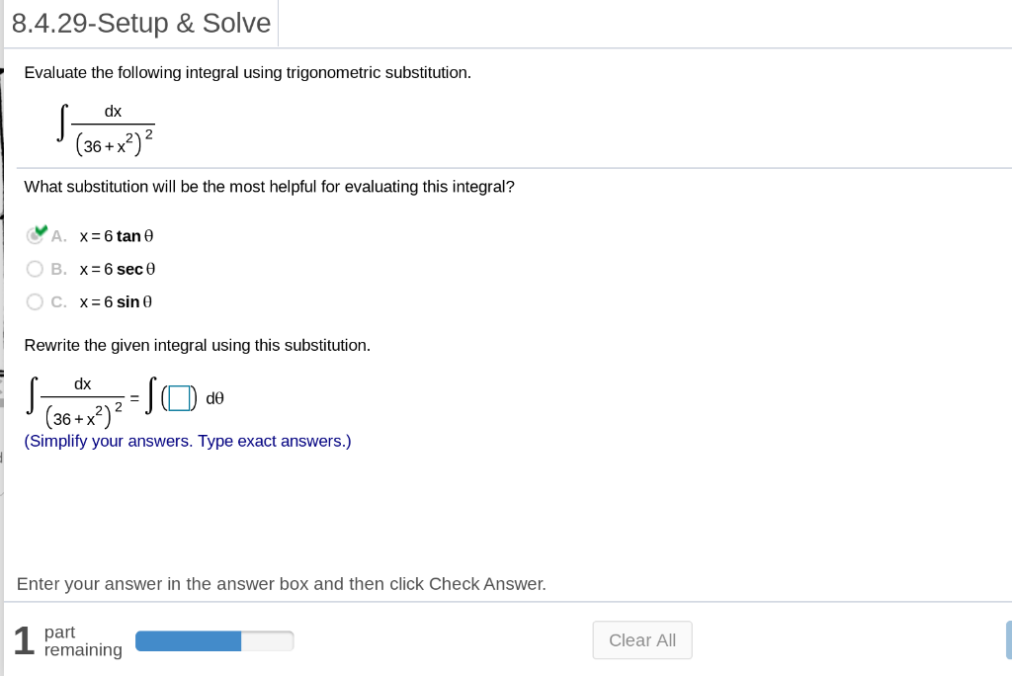Screen dimensions: 1012x676
Task: Click the blue parts-remaining progress bar
Action: coord(213,641)
